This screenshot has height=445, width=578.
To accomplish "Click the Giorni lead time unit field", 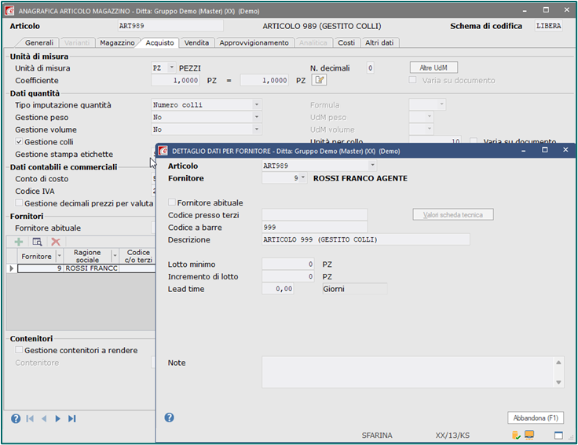I will tap(355, 289).
